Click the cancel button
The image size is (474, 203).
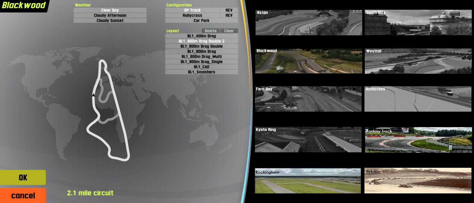[23, 195]
